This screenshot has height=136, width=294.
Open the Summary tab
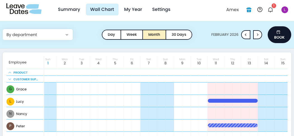coord(69,10)
